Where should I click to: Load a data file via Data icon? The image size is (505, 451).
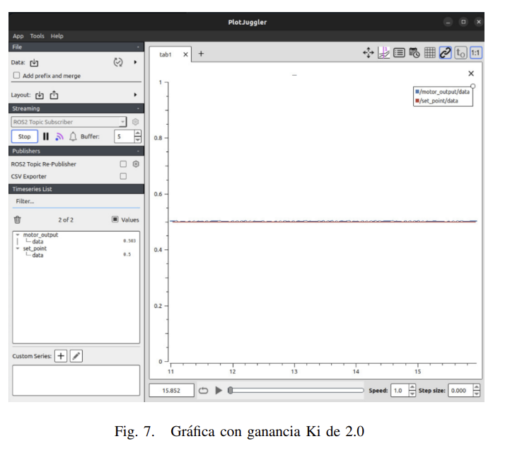pyautogui.click(x=34, y=62)
